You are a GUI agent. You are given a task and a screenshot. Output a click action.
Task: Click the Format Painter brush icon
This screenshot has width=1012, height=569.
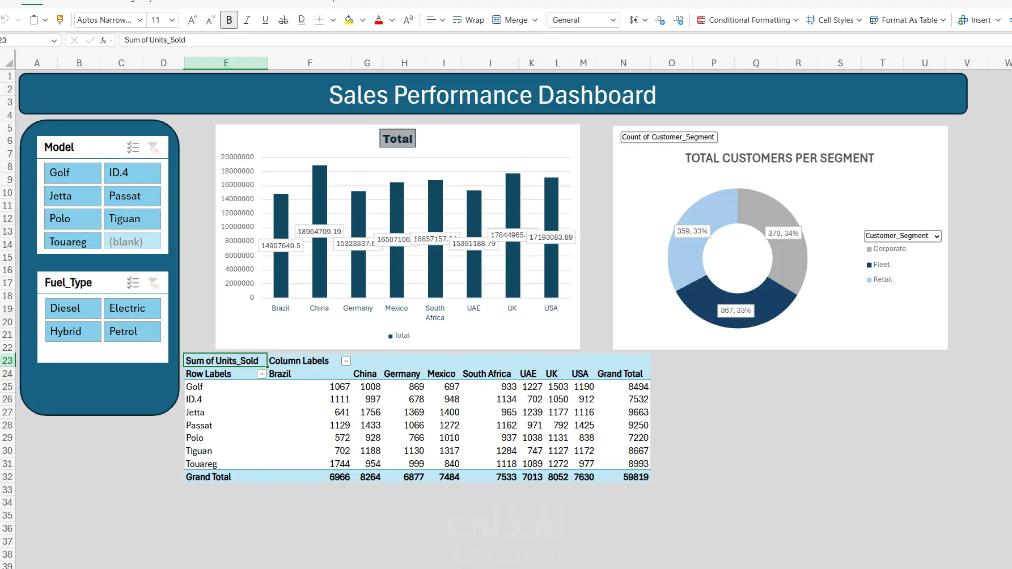tap(60, 20)
